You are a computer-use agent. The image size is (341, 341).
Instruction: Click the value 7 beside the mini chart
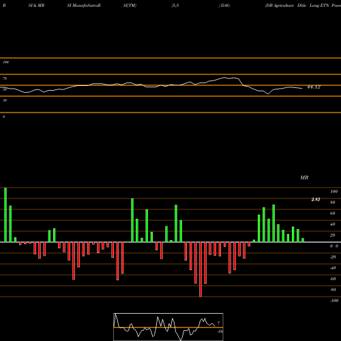219,323
